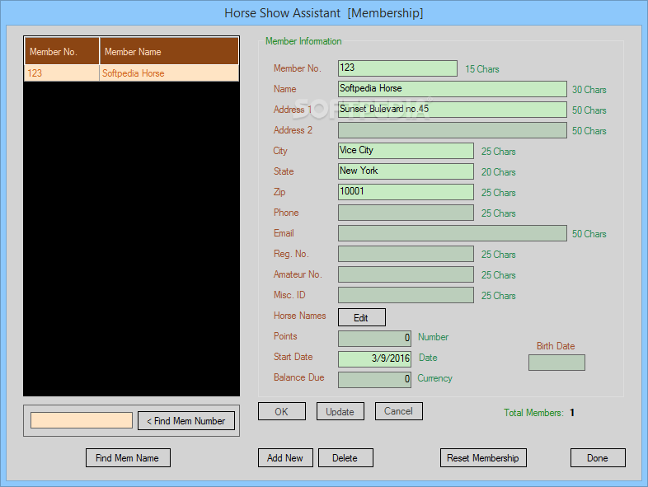Screen dimensions: 648x487
Task: Click the empty Email field
Action: tap(452, 233)
